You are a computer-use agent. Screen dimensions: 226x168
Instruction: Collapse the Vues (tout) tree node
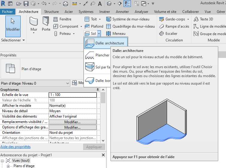tap(2, 160)
